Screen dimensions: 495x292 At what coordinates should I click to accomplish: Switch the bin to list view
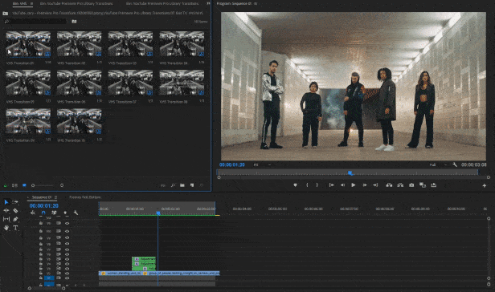14,185
